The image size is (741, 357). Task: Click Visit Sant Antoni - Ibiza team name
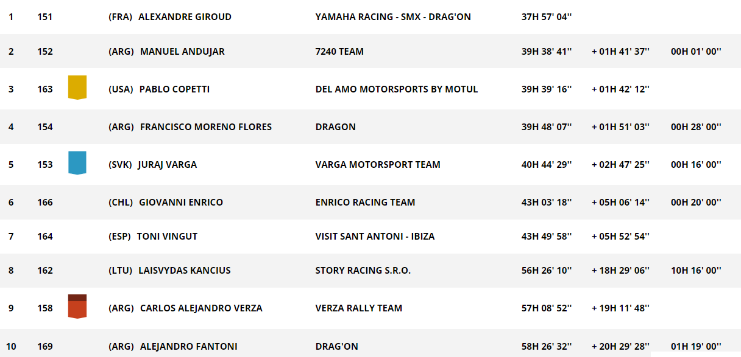click(x=375, y=237)
